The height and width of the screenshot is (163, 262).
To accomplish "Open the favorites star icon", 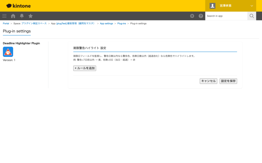I will [30, 16].
